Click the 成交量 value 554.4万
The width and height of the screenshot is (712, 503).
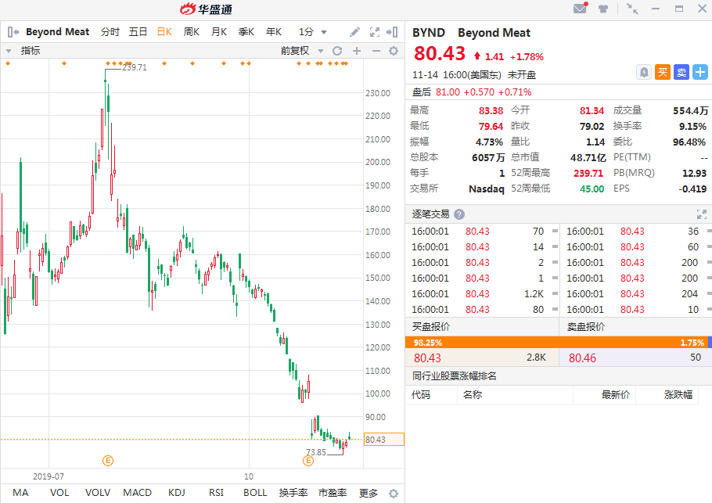click(690, 110)
